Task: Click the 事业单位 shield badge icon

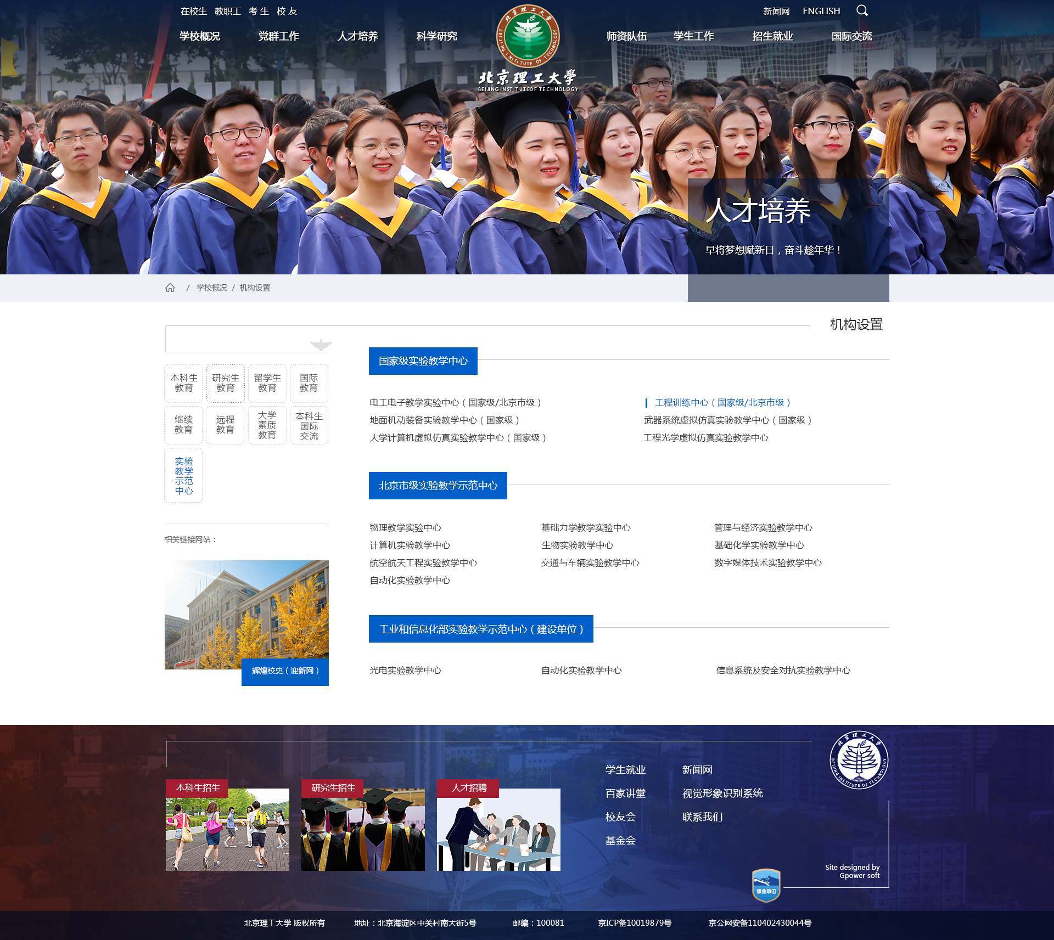Action: 766,885
